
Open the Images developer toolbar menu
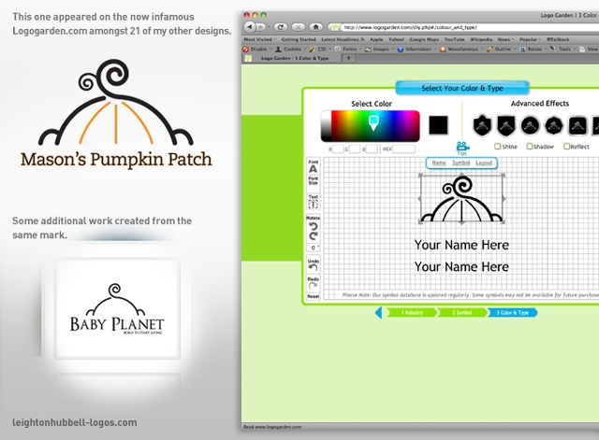(x=379, y=50)
